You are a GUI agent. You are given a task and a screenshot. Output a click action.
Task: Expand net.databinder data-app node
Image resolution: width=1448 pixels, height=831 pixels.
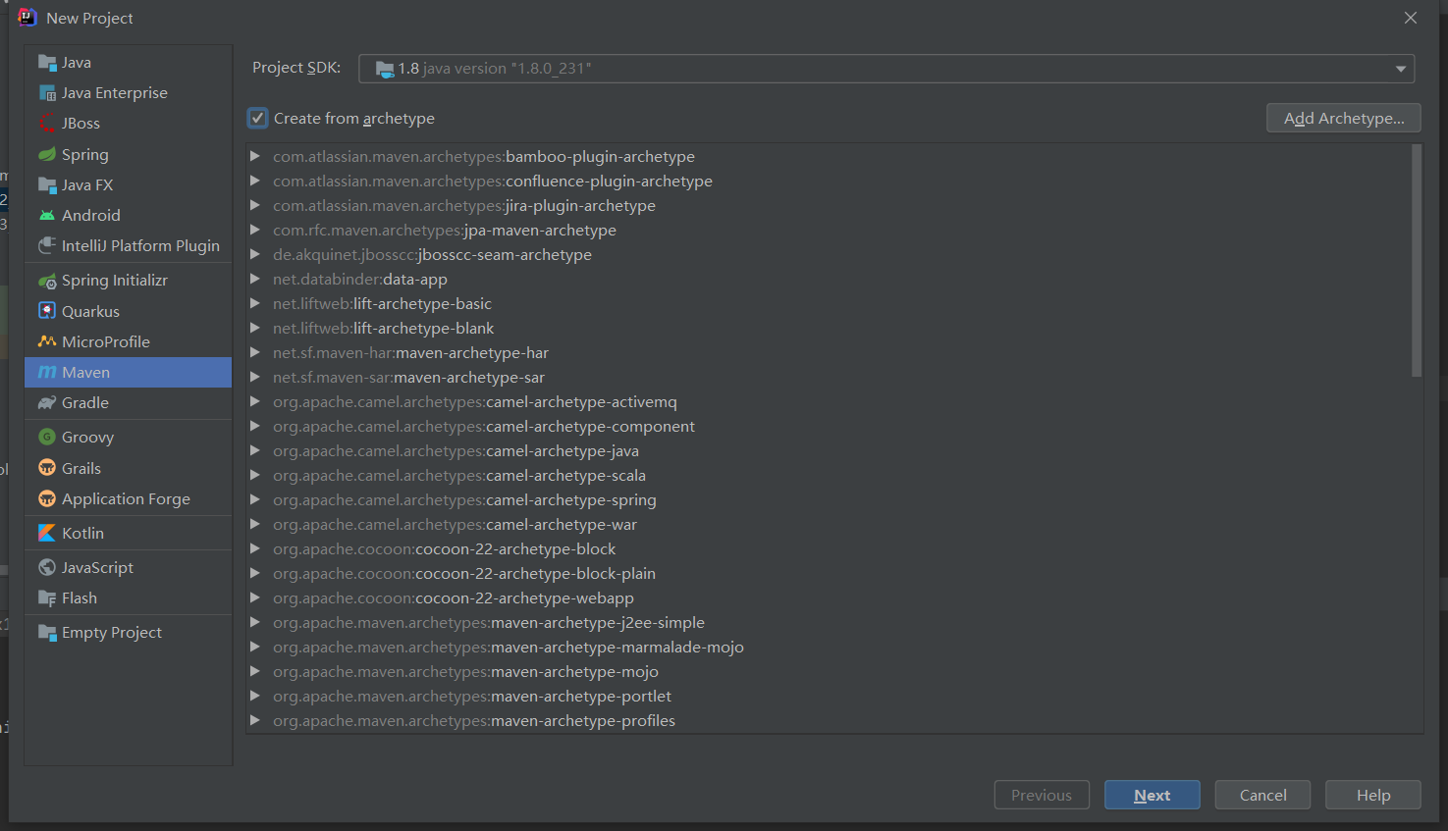point(255,279)
